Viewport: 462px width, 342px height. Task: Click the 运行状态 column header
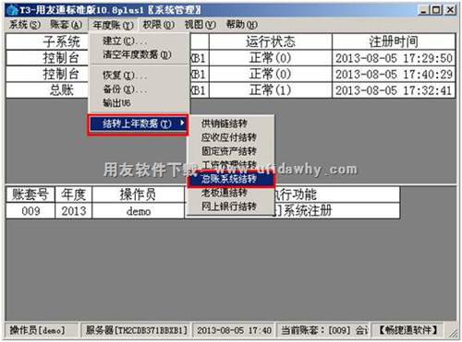(271, 41)
